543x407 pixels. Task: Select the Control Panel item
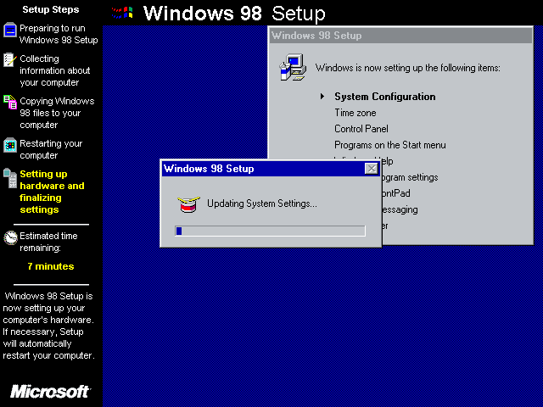pos(361,129)
